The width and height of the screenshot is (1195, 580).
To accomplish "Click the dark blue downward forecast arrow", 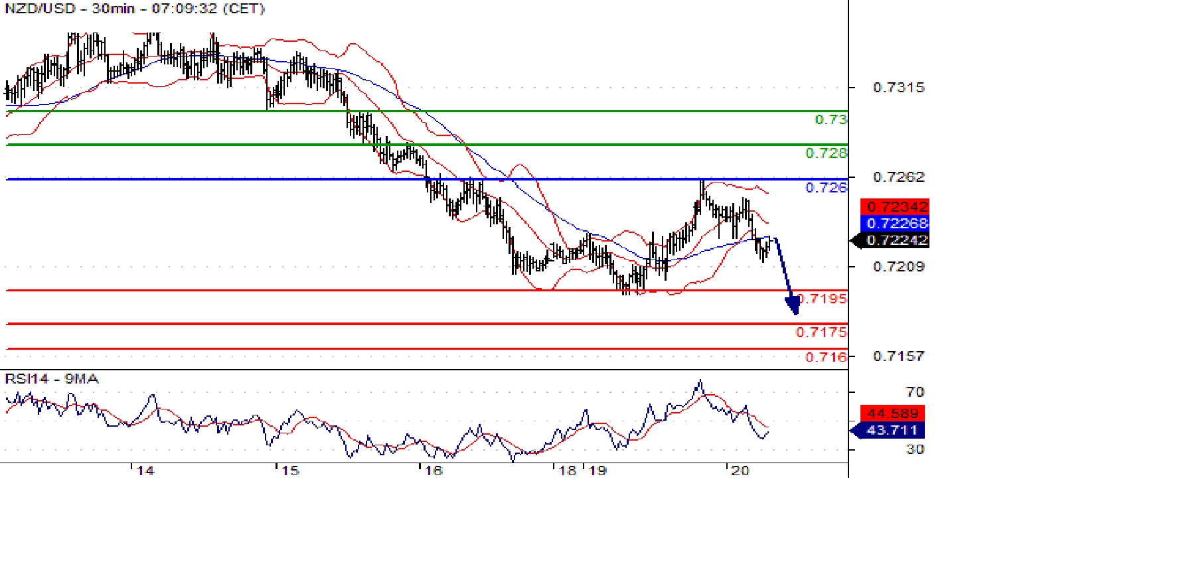I will [786, 275].
